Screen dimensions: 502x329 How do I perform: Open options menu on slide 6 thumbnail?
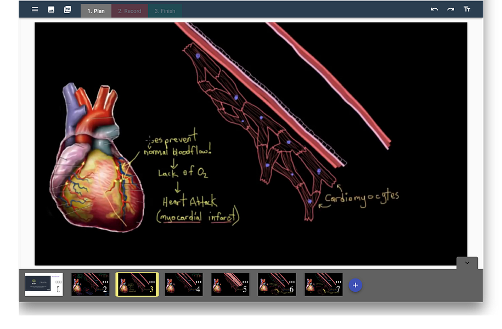[x=292, y=282]
